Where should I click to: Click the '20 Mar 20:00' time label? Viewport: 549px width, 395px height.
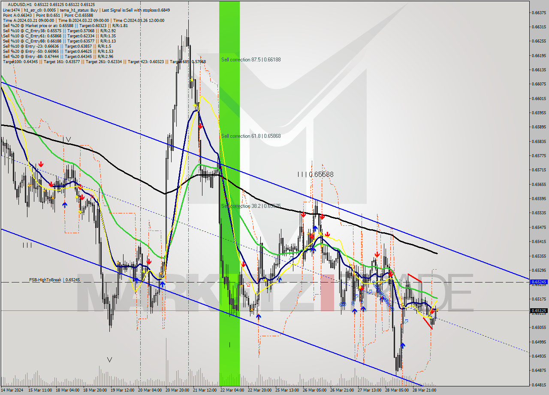pos(177,390)
